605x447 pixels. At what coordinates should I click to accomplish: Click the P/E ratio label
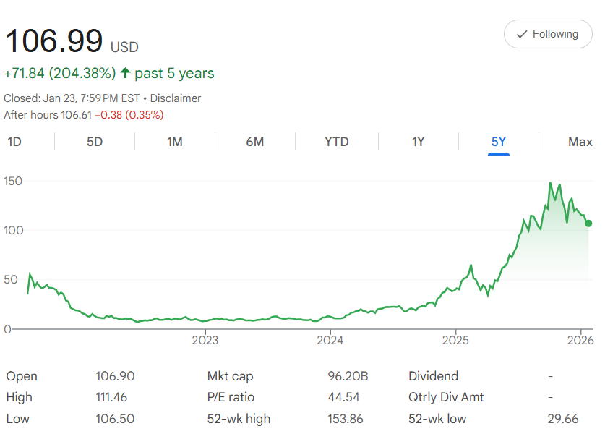coord(231,397)
